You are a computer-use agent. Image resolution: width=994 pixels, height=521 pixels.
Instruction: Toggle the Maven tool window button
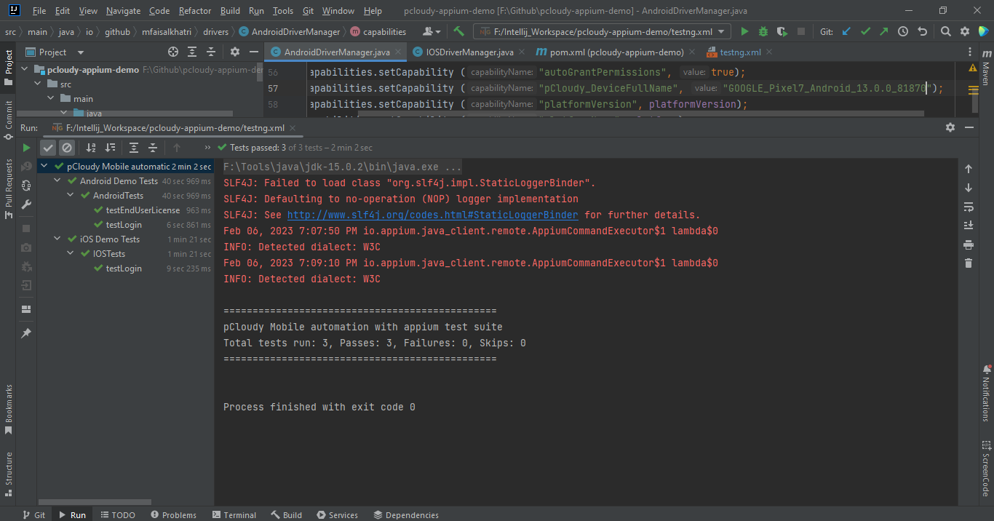986,68
